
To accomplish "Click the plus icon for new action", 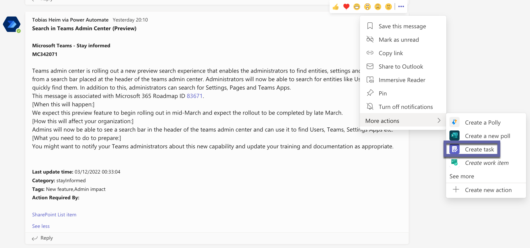I will click(x=456, y=190).
